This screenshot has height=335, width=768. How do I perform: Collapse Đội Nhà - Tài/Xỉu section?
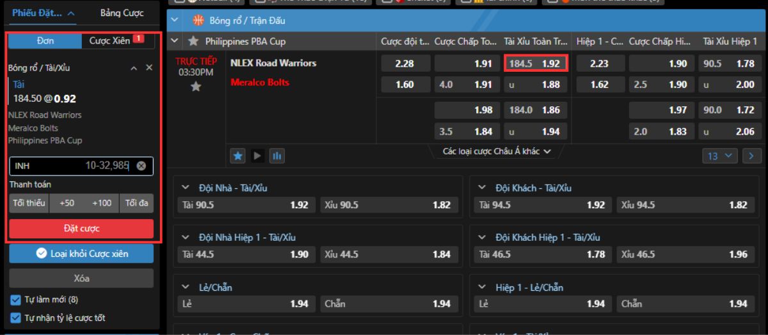point(186,188)
